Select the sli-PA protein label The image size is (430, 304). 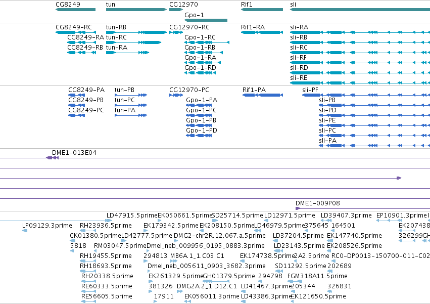(x=328, y=141)
